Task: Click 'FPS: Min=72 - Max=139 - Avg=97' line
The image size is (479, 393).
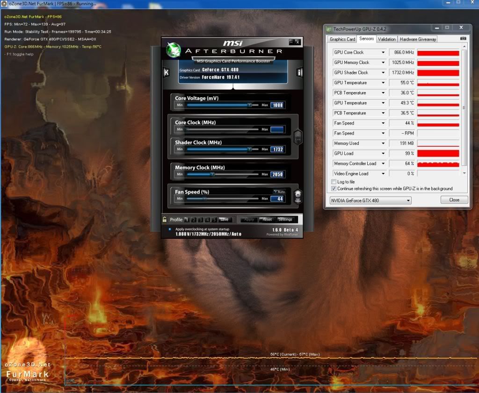Action: pos(35,24)
